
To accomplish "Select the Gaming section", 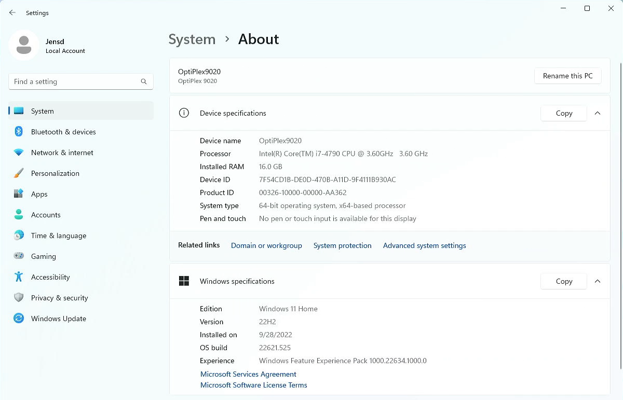I will click(43, 256).
